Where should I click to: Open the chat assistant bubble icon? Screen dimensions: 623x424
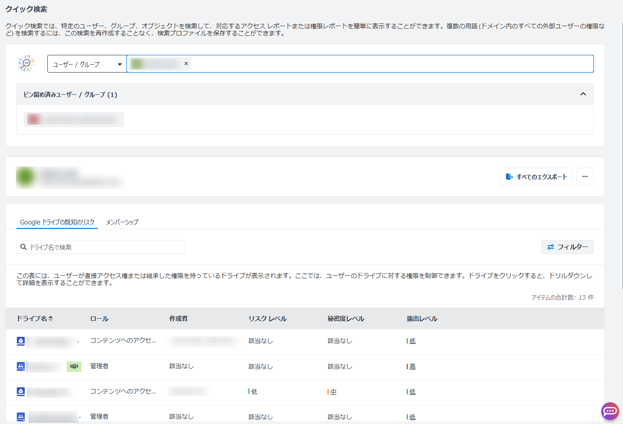pos(610,411)
